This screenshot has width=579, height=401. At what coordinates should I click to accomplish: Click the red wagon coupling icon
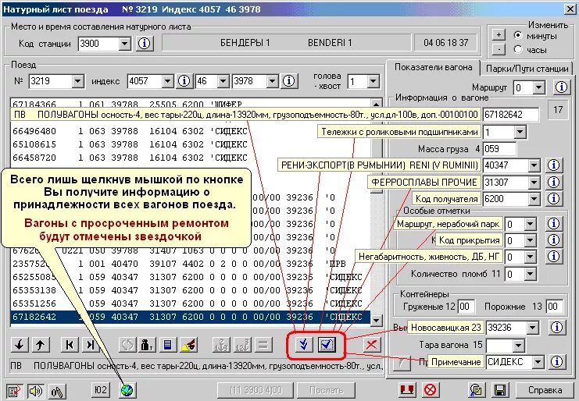coord(408,390)
